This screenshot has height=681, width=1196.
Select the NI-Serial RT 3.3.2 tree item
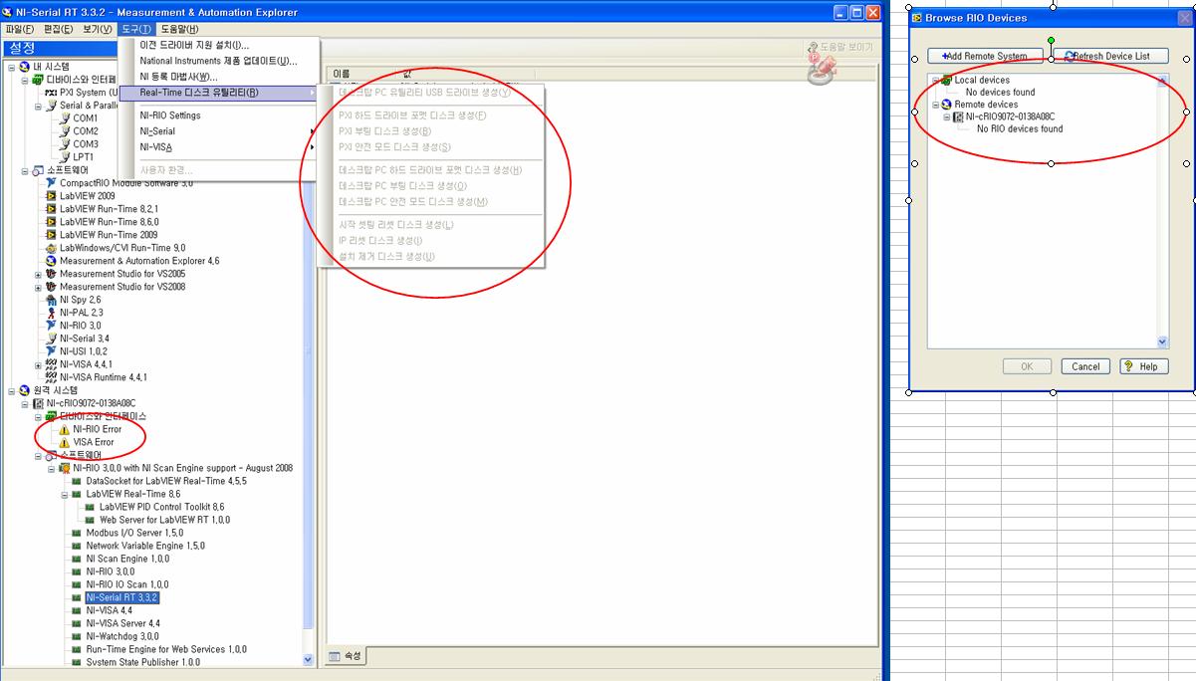point(121,597)
